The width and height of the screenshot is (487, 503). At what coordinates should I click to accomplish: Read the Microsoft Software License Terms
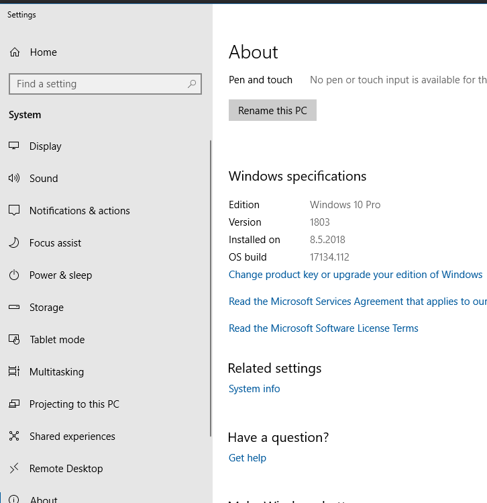tap(323, 328)
